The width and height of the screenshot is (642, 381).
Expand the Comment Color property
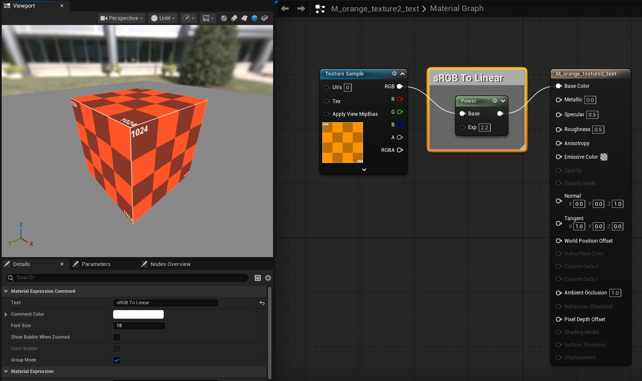click(x=6, y=314)
